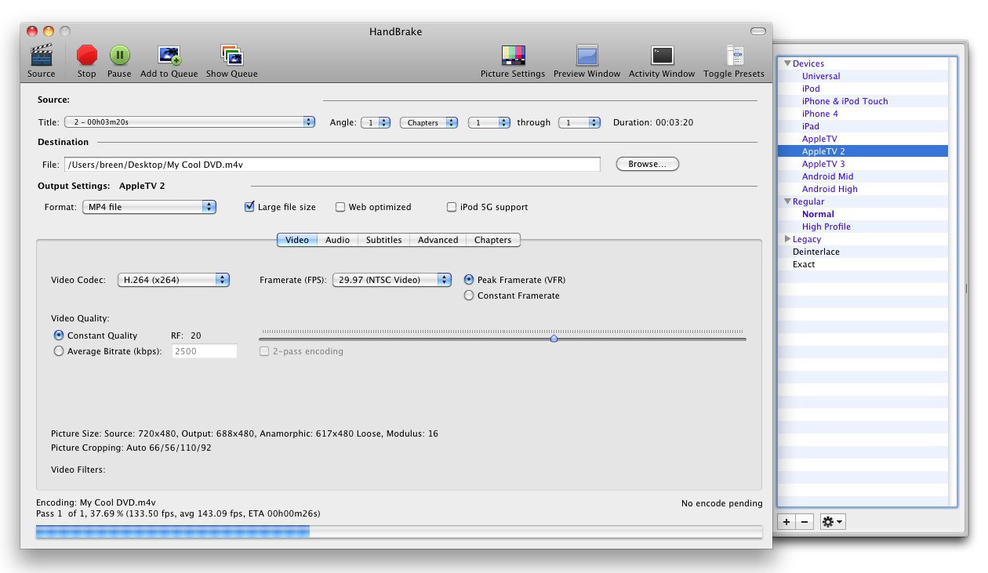Screen dimensions: 988x573
Task: Collapse the Devices preset group
Action: pos(787,63)
